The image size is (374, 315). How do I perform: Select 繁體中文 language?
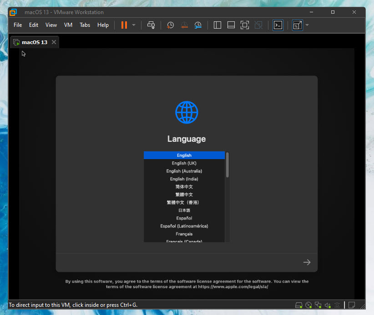(x=184, y=195)
